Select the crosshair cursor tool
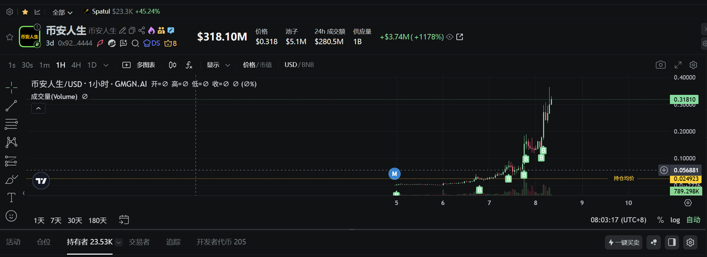Screen dimensions: 707x257 pyautogui.click(x=11, y=87)
